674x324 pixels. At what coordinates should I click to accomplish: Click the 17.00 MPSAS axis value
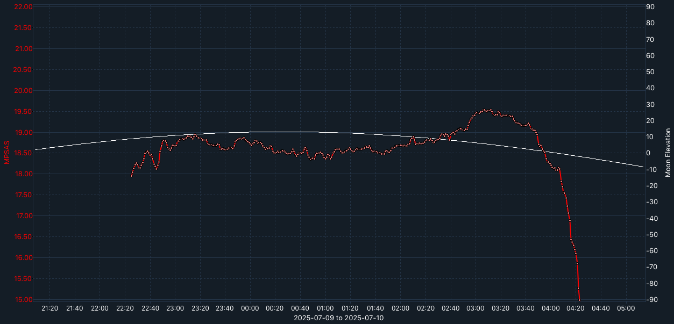tap(23, 216)
